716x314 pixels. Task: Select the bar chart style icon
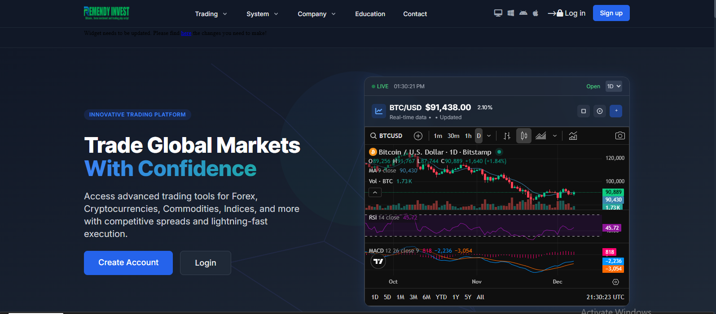[507, 136]
